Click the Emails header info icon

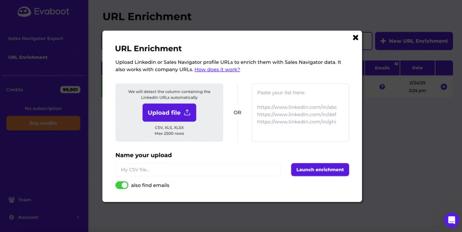tap(396, 64)
